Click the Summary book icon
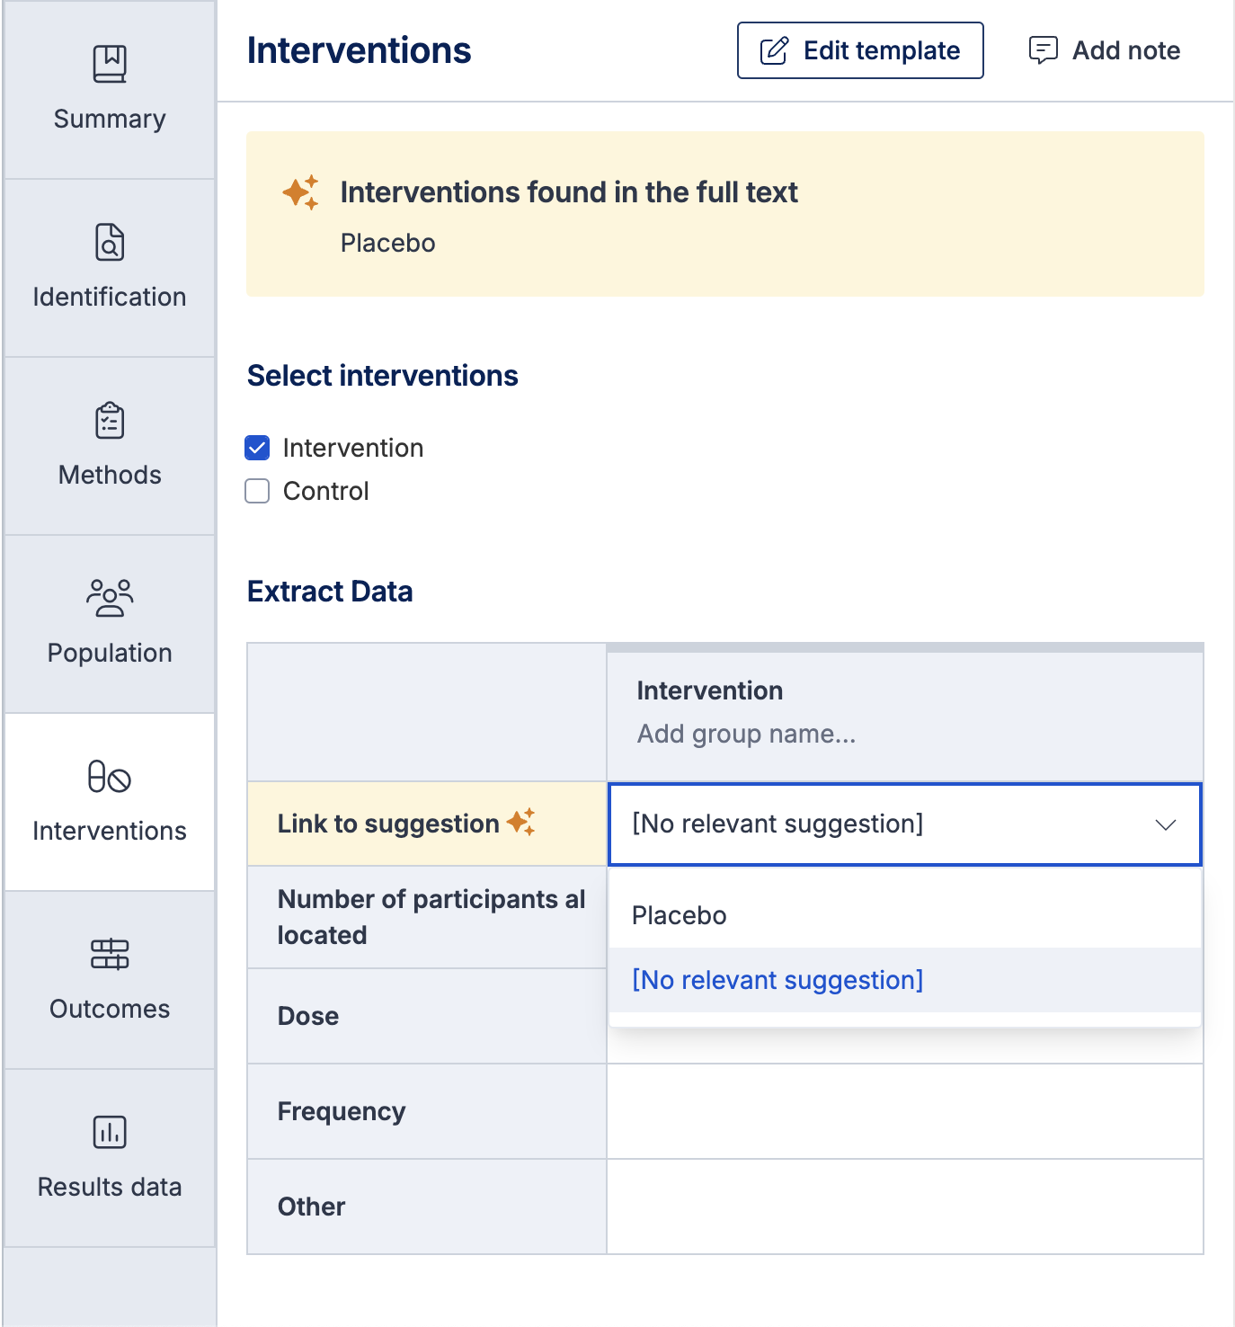This screenshot has height=1327, width=1235. 110,65
